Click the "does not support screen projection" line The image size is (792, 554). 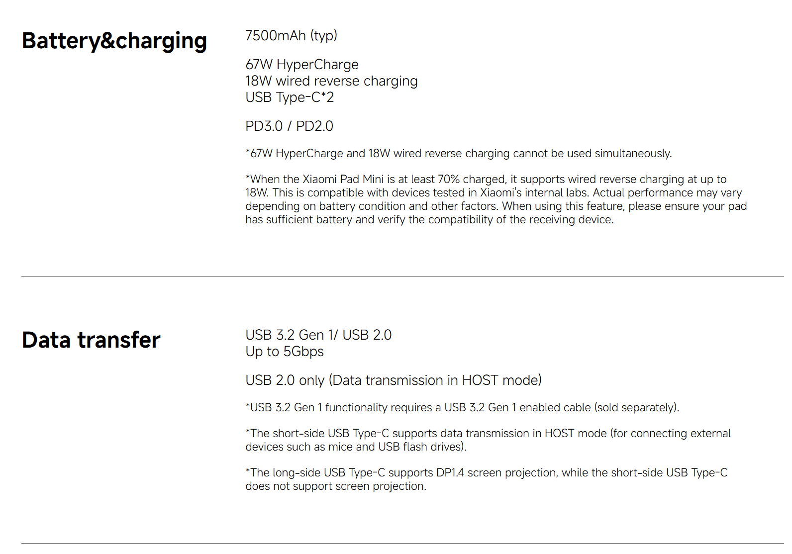tap(336, 486)
